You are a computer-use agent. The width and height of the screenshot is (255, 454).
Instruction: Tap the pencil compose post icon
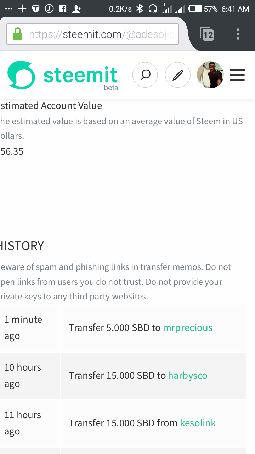click(178, 75)
